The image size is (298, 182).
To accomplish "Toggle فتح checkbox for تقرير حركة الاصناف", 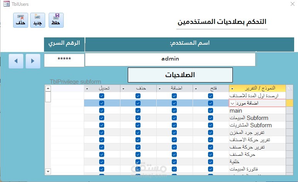I will coord(210,140).
